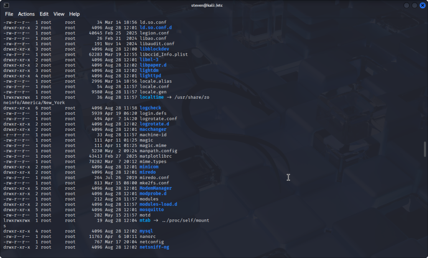Viewport: 428px width, 258px height.
Task: Click the mtab symlink entry
Action: (x=145, y=220)
